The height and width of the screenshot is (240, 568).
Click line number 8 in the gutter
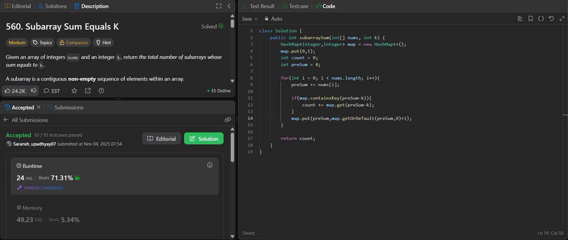[252, 78]
